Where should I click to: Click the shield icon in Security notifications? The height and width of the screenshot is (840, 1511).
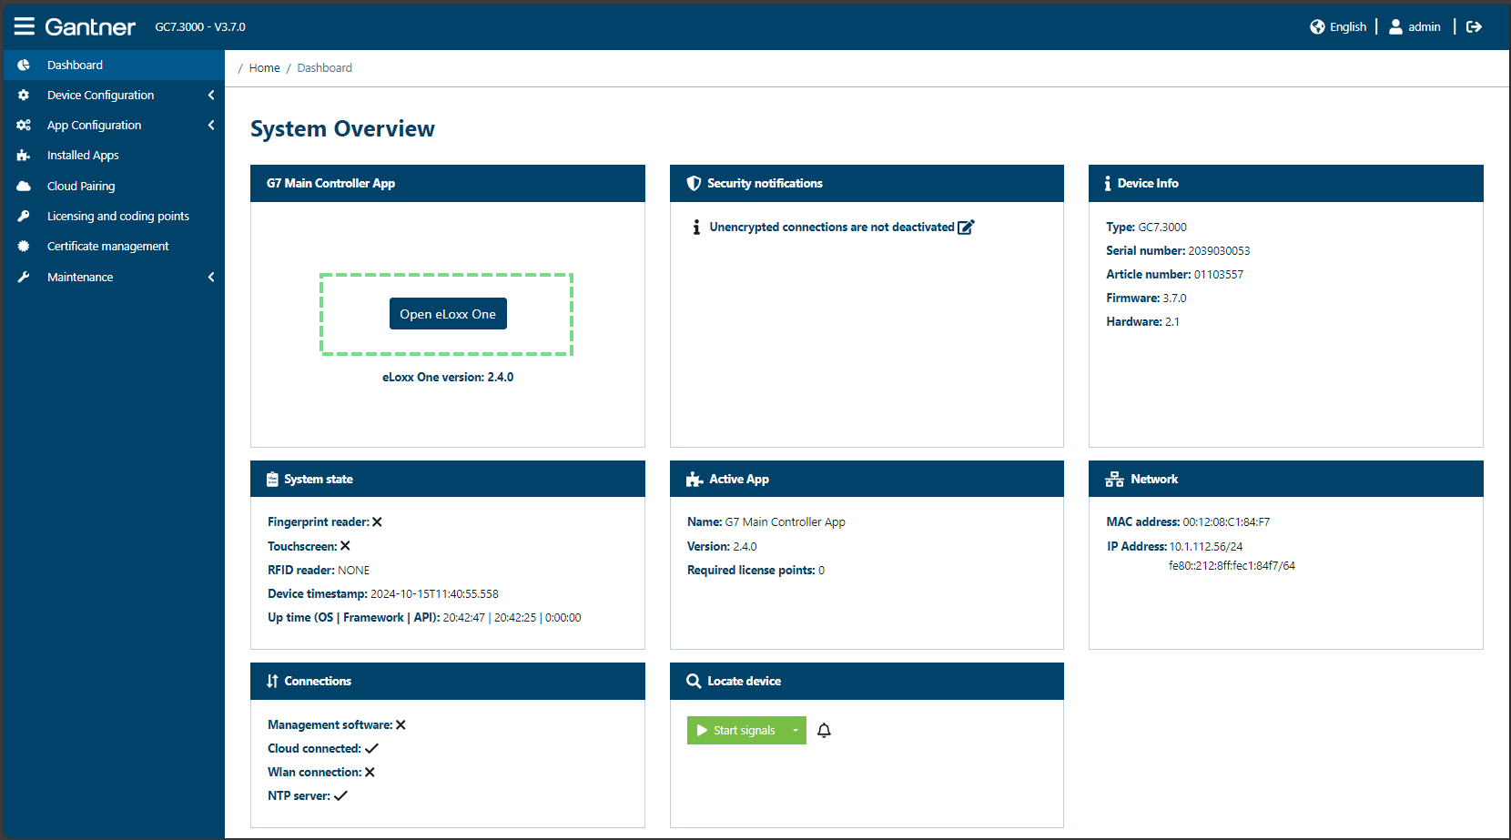694,183
